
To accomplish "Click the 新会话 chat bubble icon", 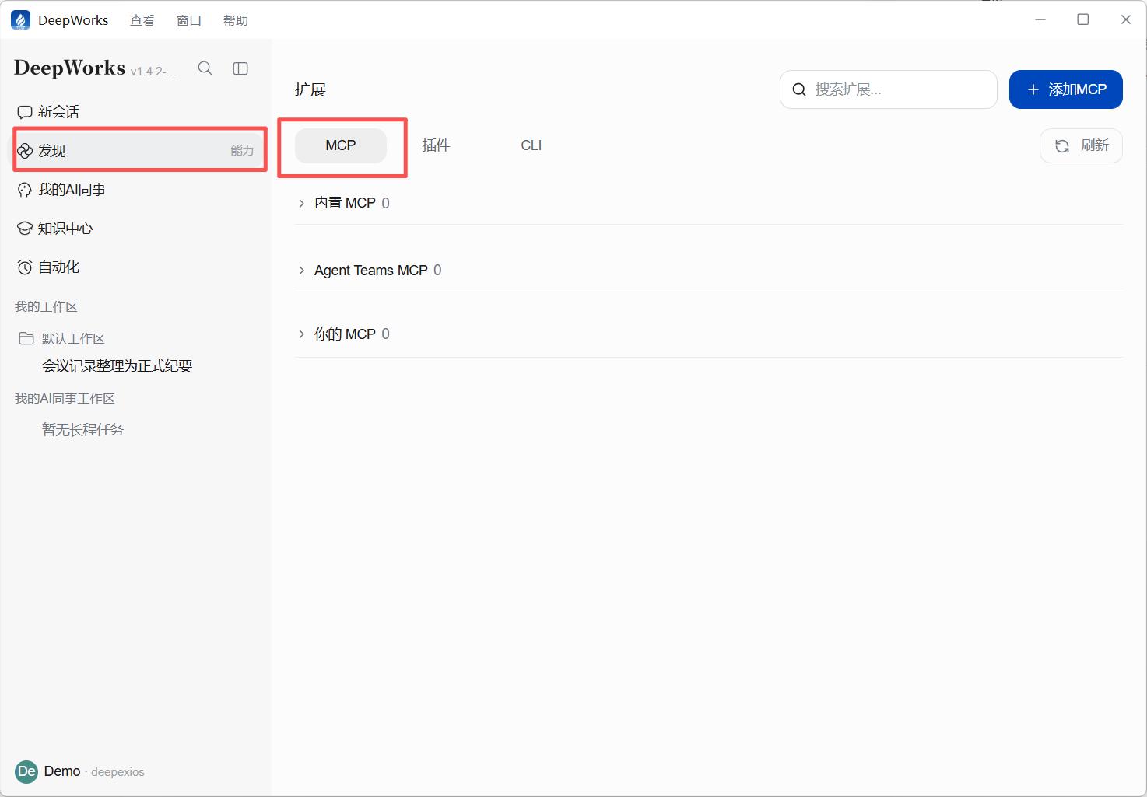I will click(25, 112).
